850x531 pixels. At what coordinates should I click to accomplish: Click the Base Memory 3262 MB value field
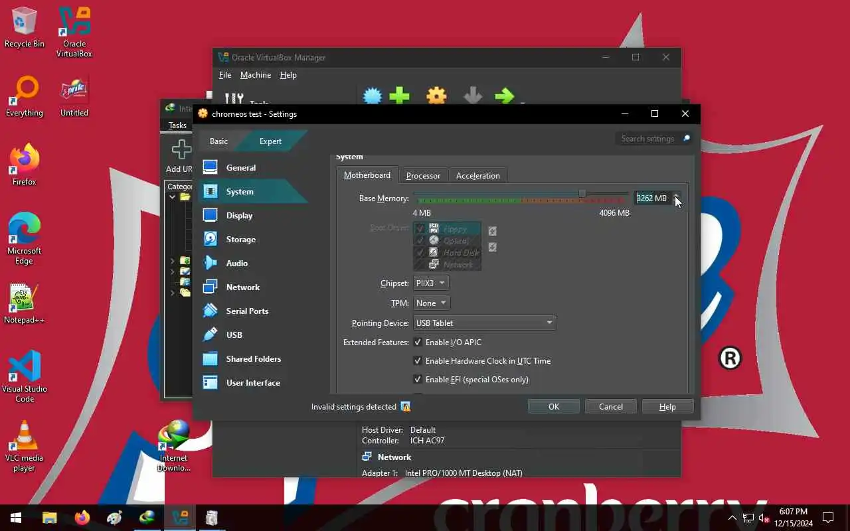pos(652,198)
